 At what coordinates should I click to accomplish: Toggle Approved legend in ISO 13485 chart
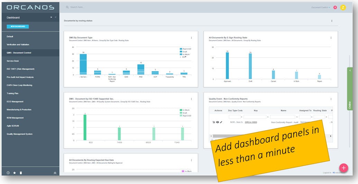pos(185,115)
